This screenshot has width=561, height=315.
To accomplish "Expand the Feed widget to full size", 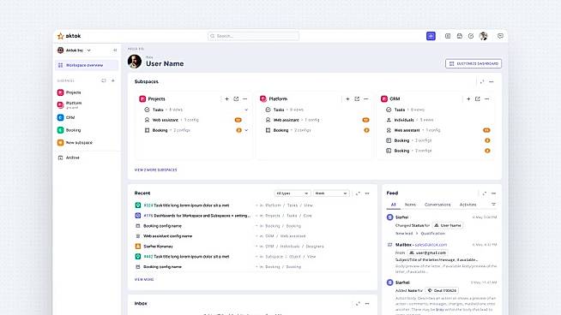I will tap(484, 193).
